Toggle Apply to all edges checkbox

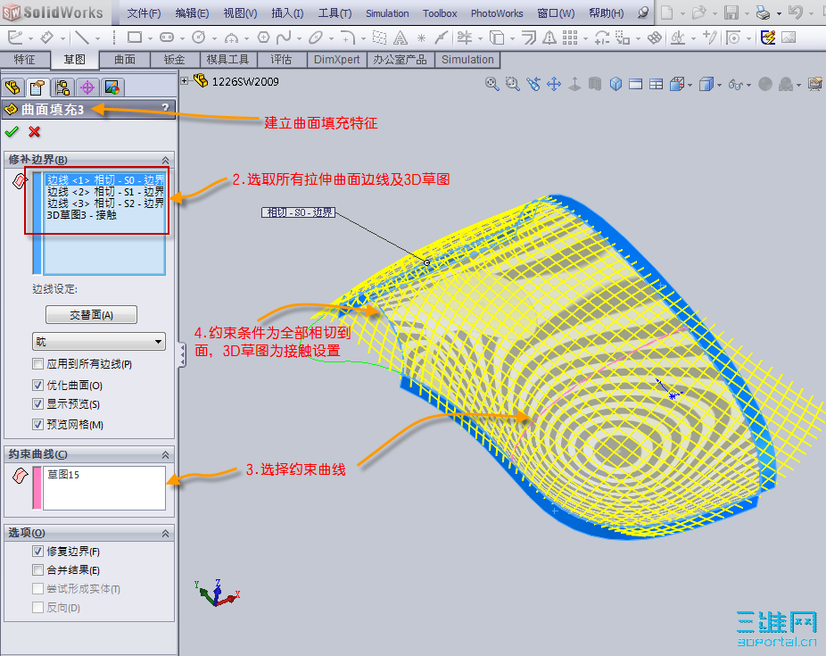click(x=38, y=363)
